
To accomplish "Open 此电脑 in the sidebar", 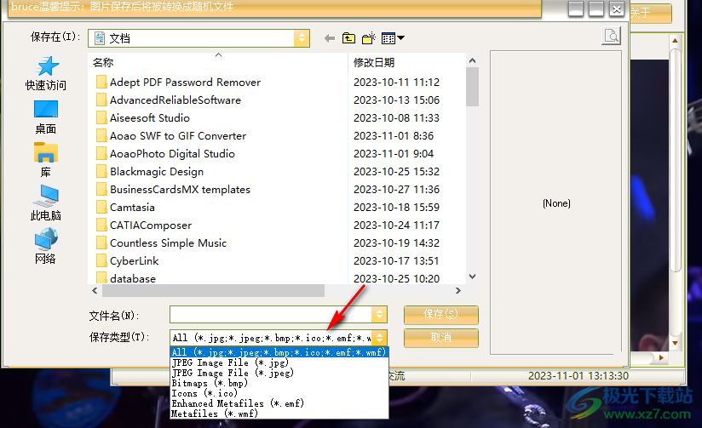I will (46, 203).
